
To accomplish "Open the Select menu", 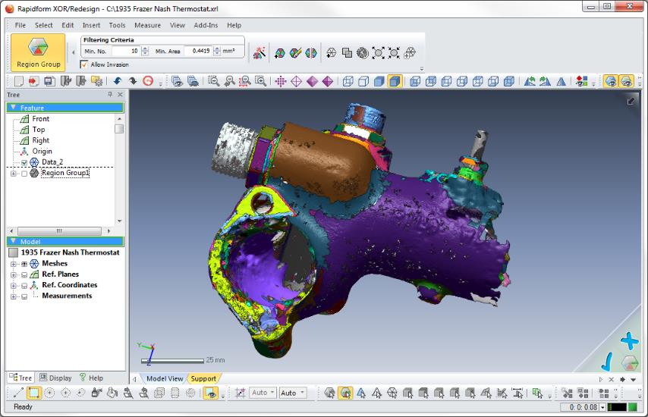I will 43,25.
